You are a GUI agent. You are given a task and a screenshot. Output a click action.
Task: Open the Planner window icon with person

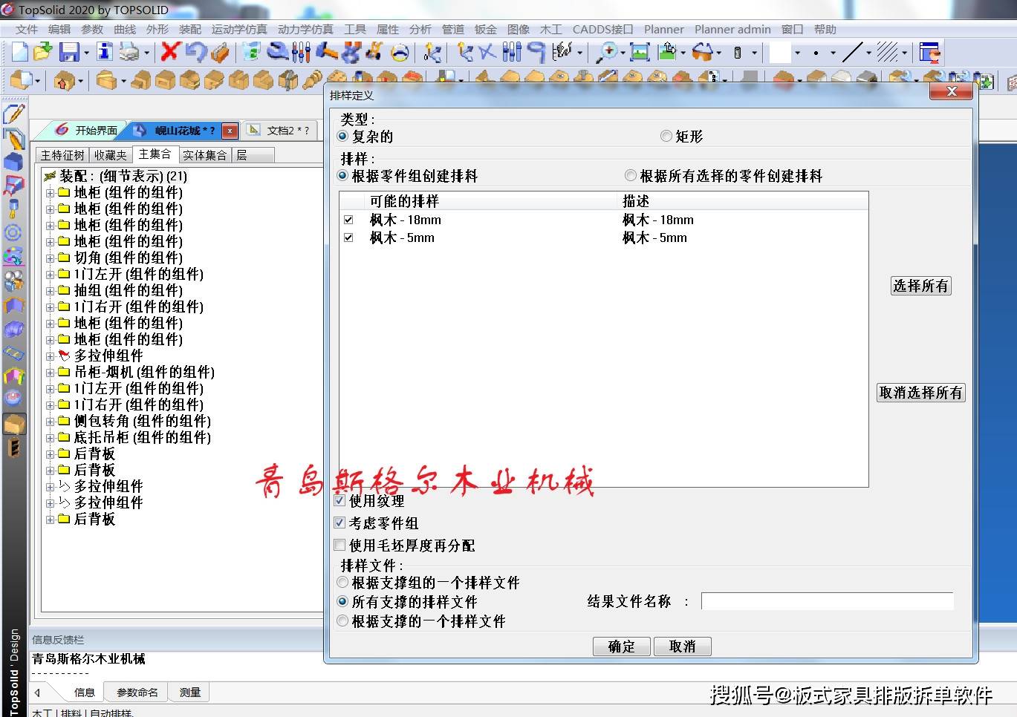point(929,52)
